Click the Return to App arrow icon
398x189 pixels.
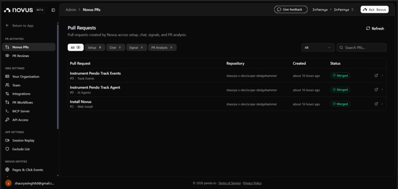[7, 25]
